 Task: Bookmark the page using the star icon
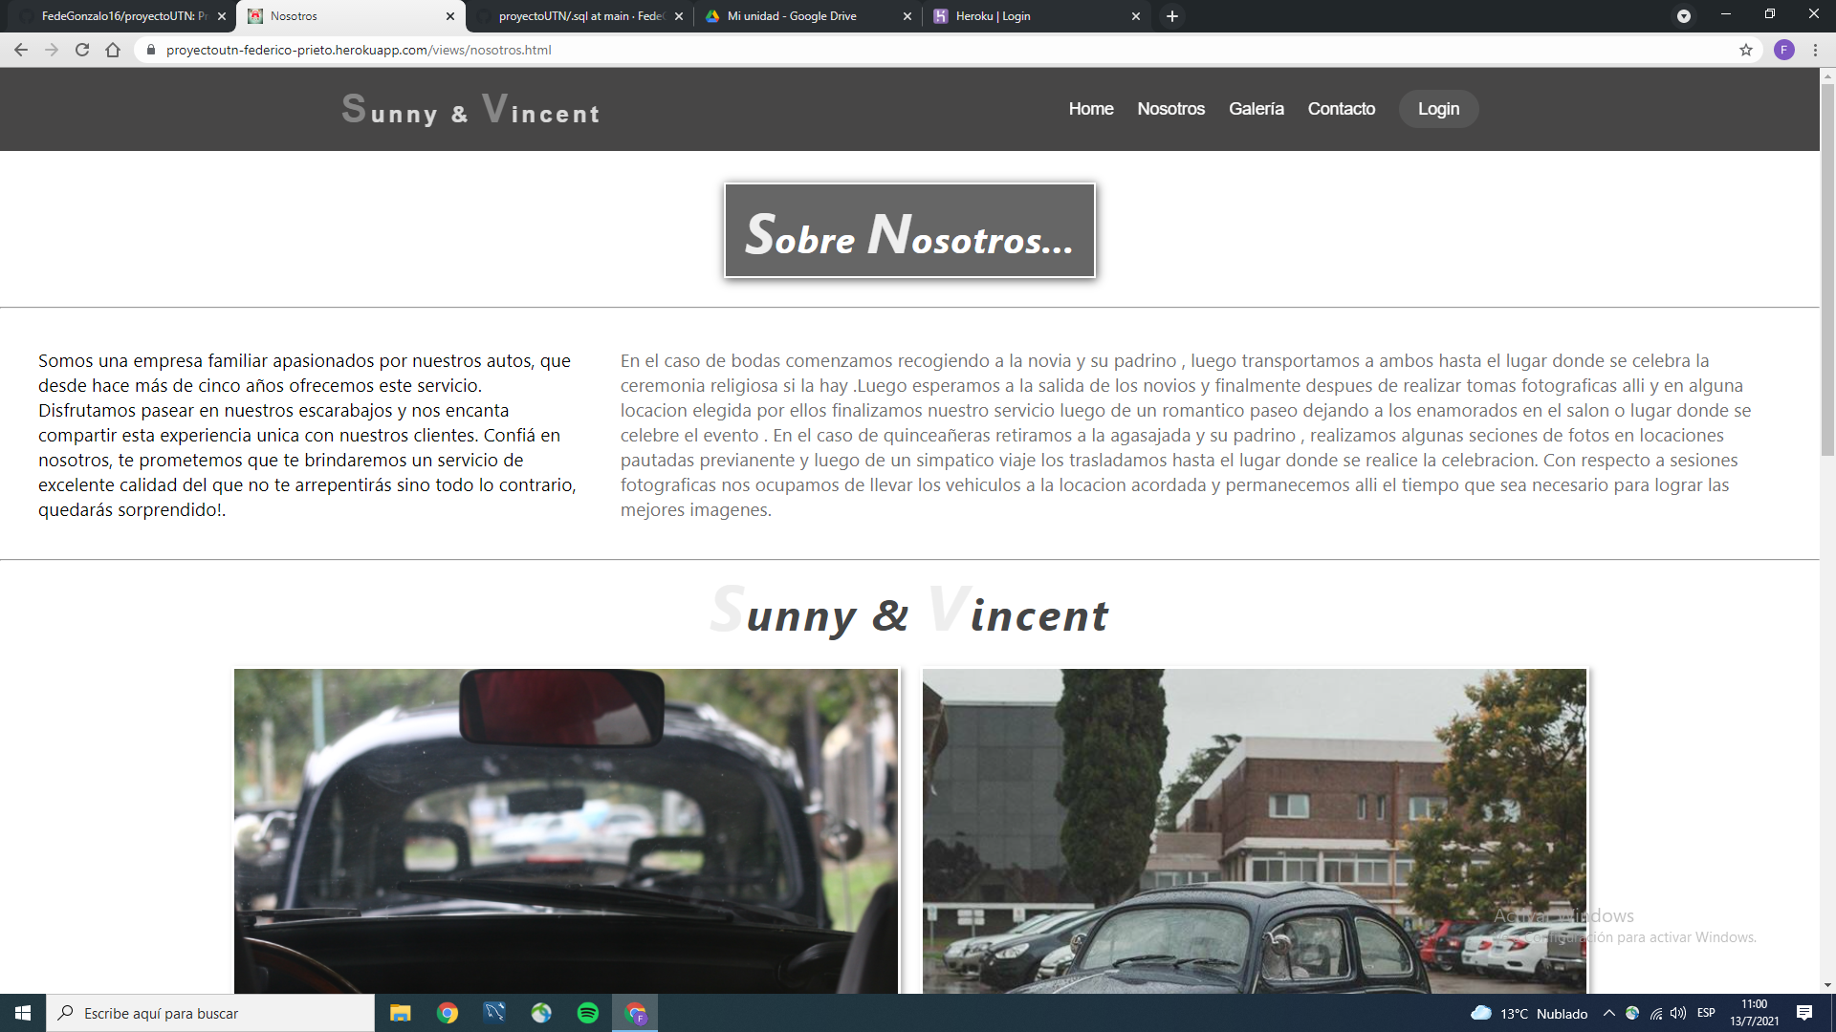coord(1747,50)
